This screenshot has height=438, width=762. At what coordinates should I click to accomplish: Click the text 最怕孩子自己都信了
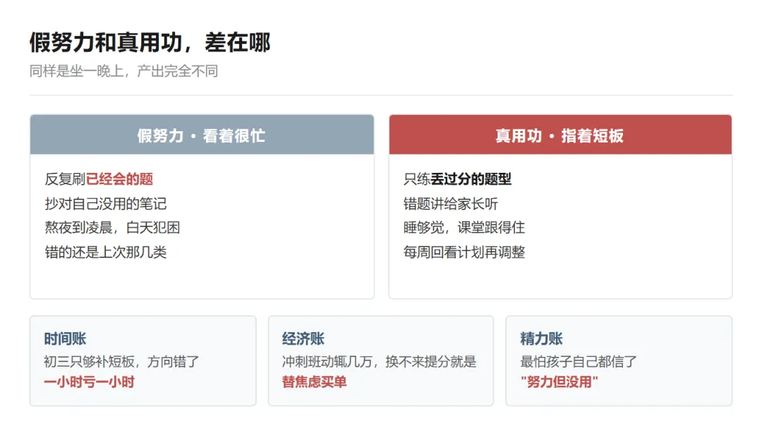click(579, 362)
